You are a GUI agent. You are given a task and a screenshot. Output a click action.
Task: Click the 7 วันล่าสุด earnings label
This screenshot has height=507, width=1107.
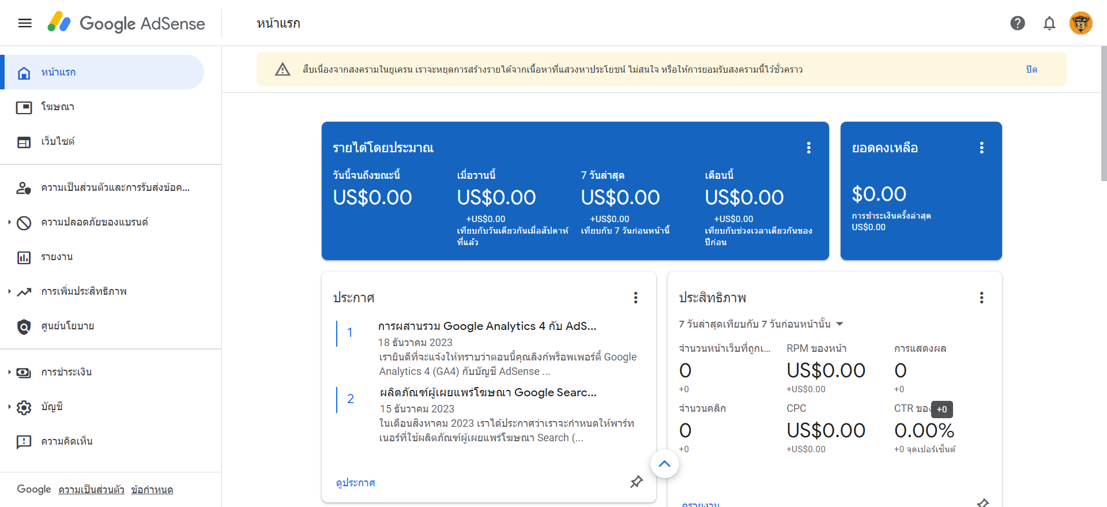pos(603,175)
